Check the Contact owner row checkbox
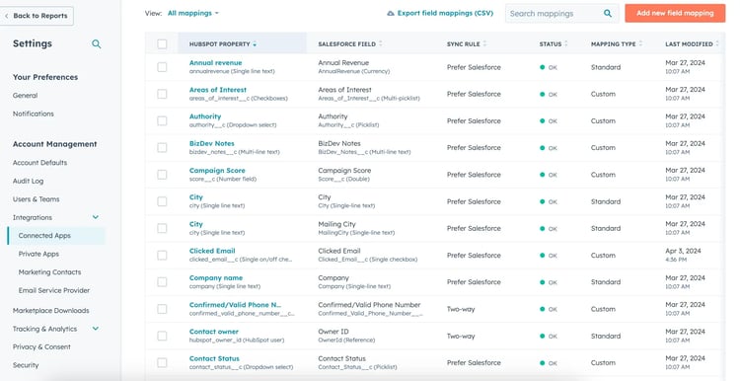Screen dimensions: 740x381 (162, 337)
